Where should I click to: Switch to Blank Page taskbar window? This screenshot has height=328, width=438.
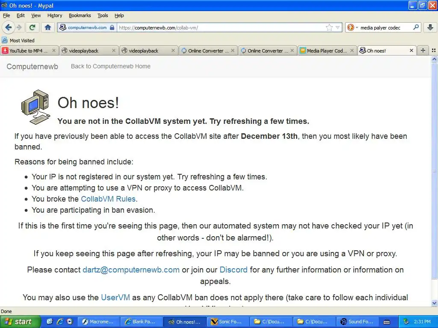141,322
